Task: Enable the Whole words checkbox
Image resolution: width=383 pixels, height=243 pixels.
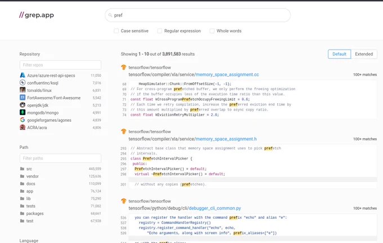Action: tap(212, 31)
